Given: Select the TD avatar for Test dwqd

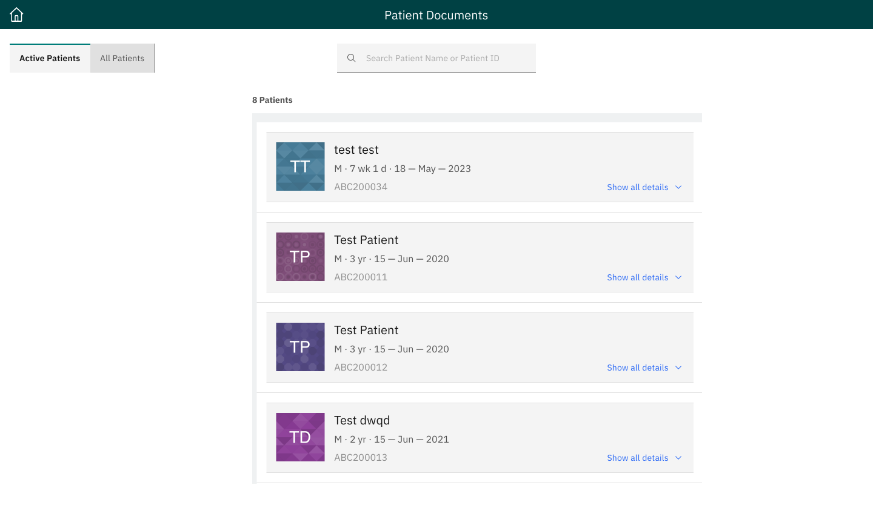Looking at the screenshot, I should point(300,437).
